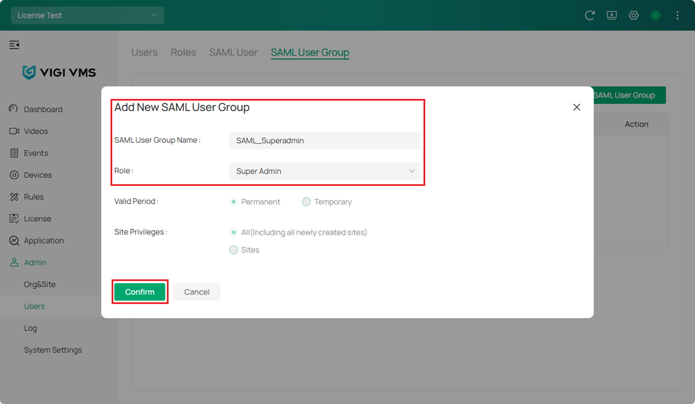Screen dimensions: 695x404
Task: Open License in the sidebar
Action: pyautogui.click(x=37, y=218)
